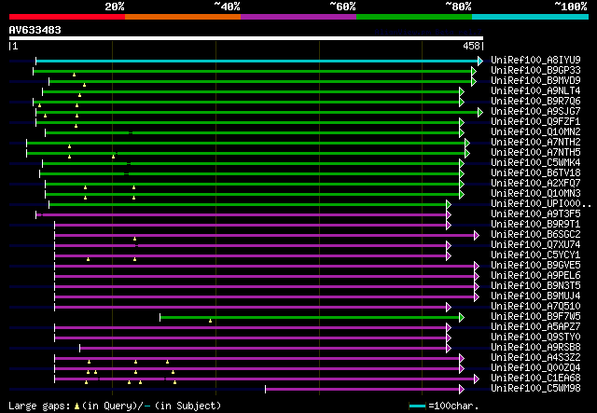
Task: Click the arrowhead ending the C5WM98 alignment
Action: pos(461,389)
